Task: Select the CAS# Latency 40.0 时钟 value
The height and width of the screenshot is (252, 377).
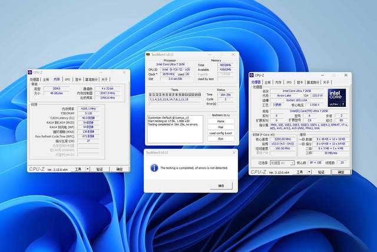Action: pyautogui.click(x=88, y=118)
